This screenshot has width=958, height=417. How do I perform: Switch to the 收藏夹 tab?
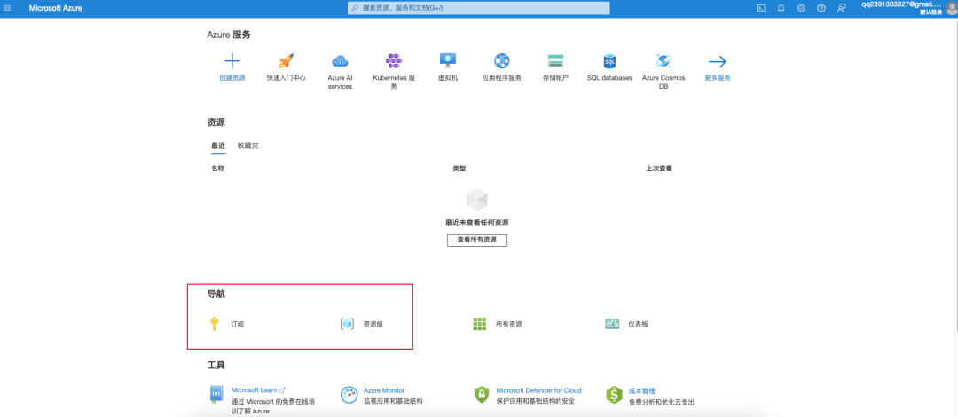point(248,146)
